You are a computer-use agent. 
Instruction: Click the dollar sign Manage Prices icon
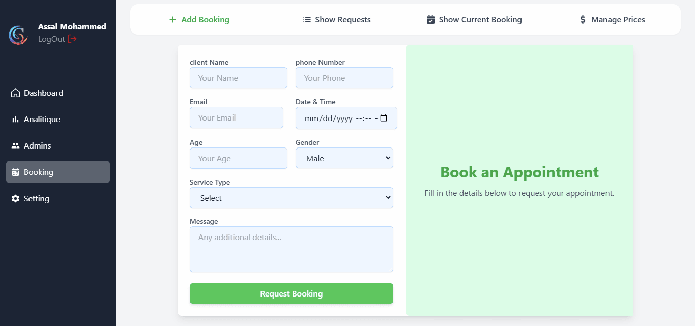(x=583, y=20)
